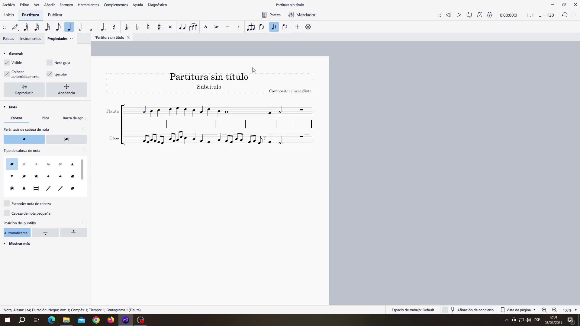Open the Vista de página dropdown
Screen dimensions: 580x326
click(518, 310)
